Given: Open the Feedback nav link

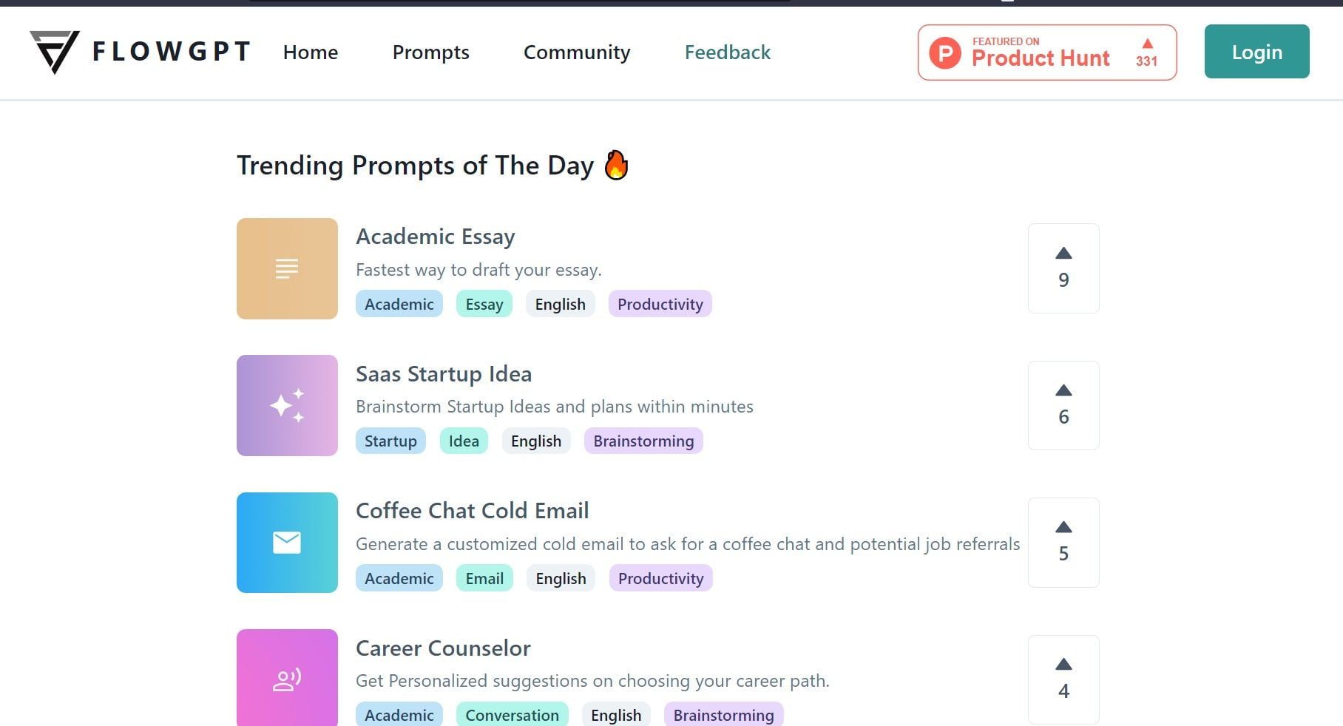Looking at the screenshot, I should [x=728, y=52].
